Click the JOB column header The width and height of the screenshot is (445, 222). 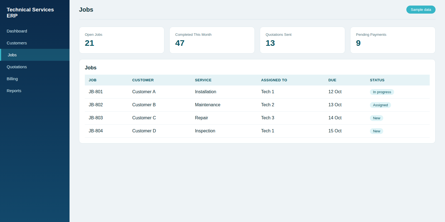[x=93, y=80]
